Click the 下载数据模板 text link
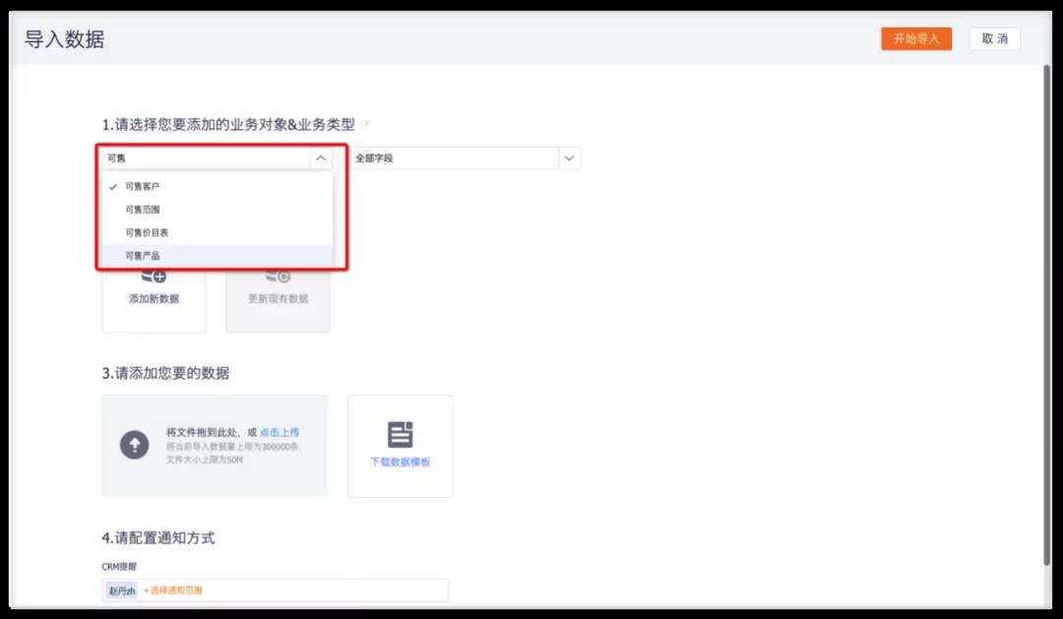 coord(400,462)
